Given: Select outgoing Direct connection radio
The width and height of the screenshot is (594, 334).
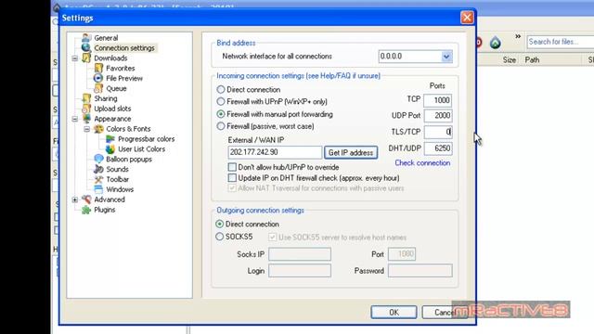Looking at the screenshot, I should click(x=219, y=225).
